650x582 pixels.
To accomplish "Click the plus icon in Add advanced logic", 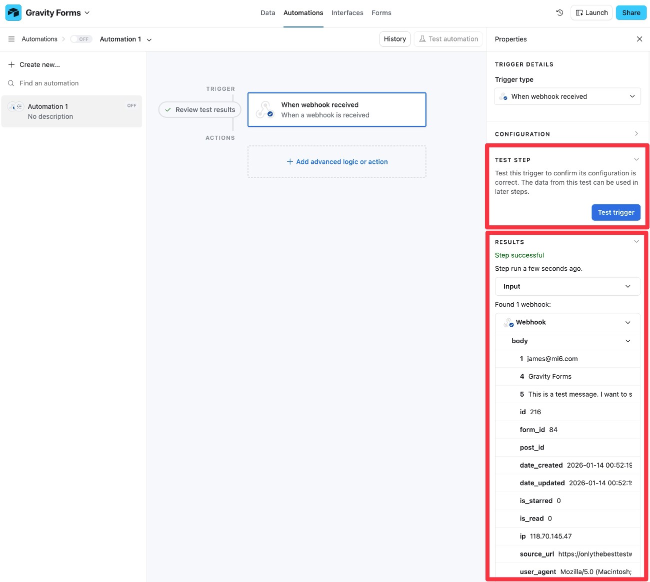I will pos(290,161).
